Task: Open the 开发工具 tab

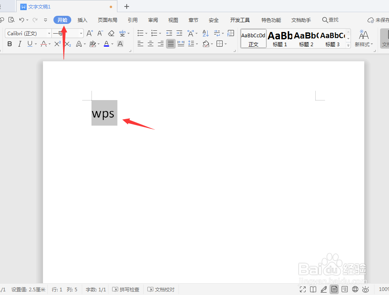Action: coord(240,20)
